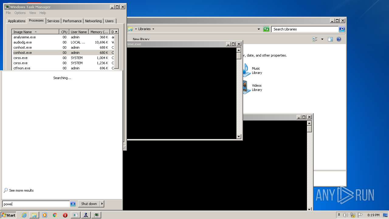Image resolution: width=389 pixels, height=219 pixels.
Task: Open Explorer Help question mark icon
Action: 339,39
